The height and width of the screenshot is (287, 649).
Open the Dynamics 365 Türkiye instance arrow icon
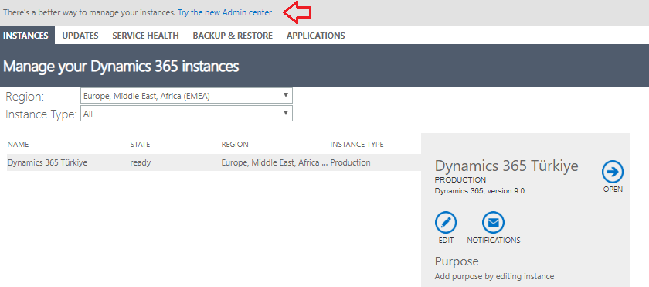[x=613, y=172]
